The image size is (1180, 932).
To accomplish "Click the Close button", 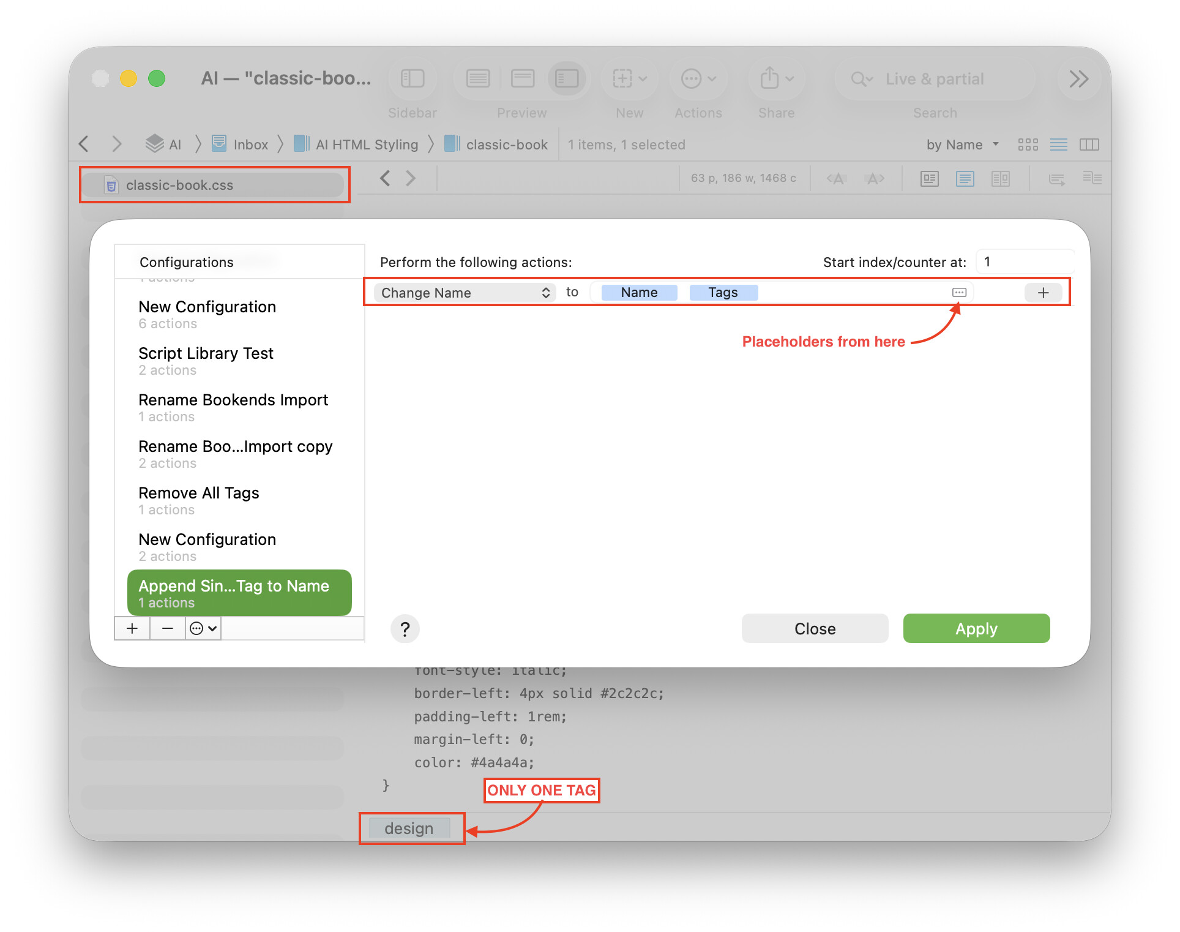I will point(815,629).
